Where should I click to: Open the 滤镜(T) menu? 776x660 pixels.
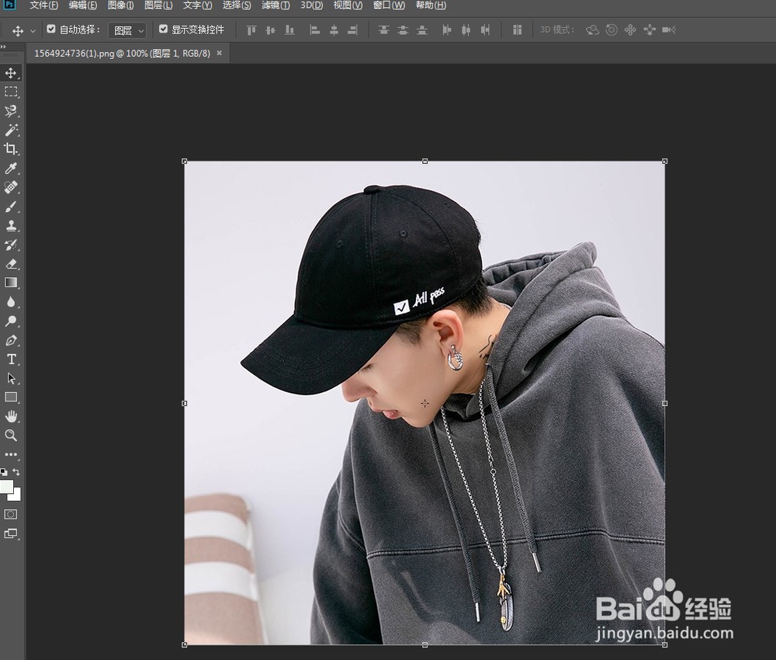(x=275, y=5)
